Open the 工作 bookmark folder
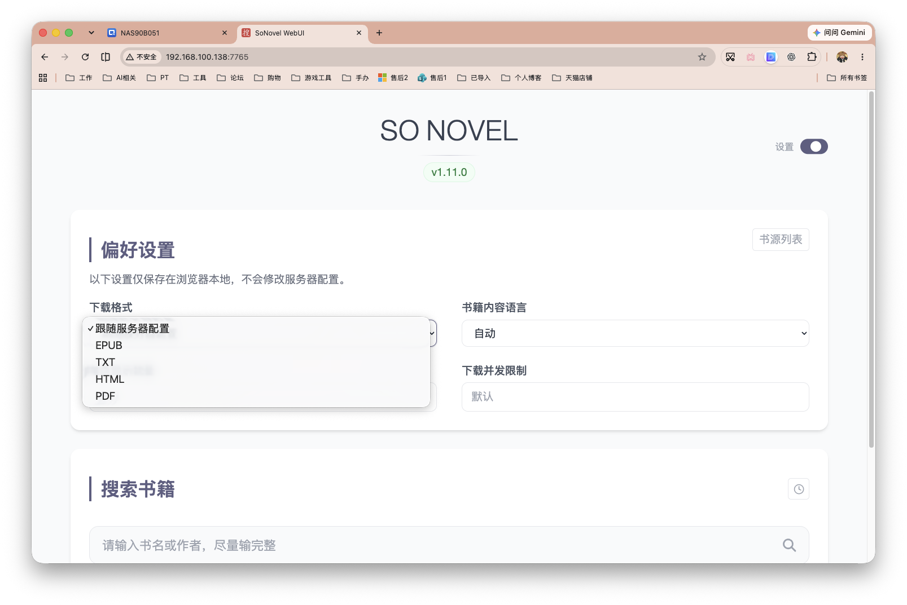The width and height of the screenshot is (907, 605). 79,78
